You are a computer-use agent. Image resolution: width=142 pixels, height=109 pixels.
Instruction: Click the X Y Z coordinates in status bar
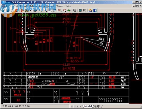click(16, 106)
